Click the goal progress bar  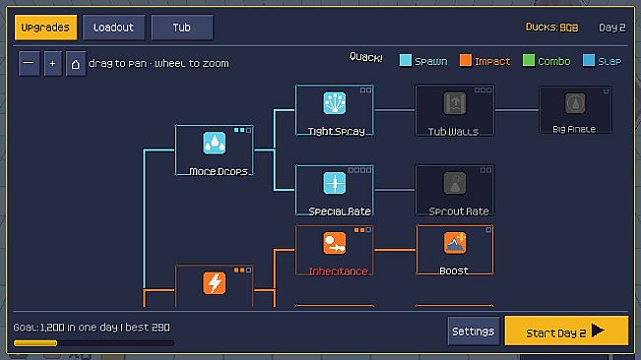click(94, 343)
